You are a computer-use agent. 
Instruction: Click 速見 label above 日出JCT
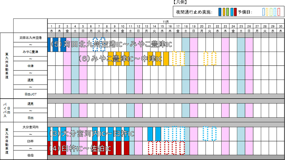31,80
